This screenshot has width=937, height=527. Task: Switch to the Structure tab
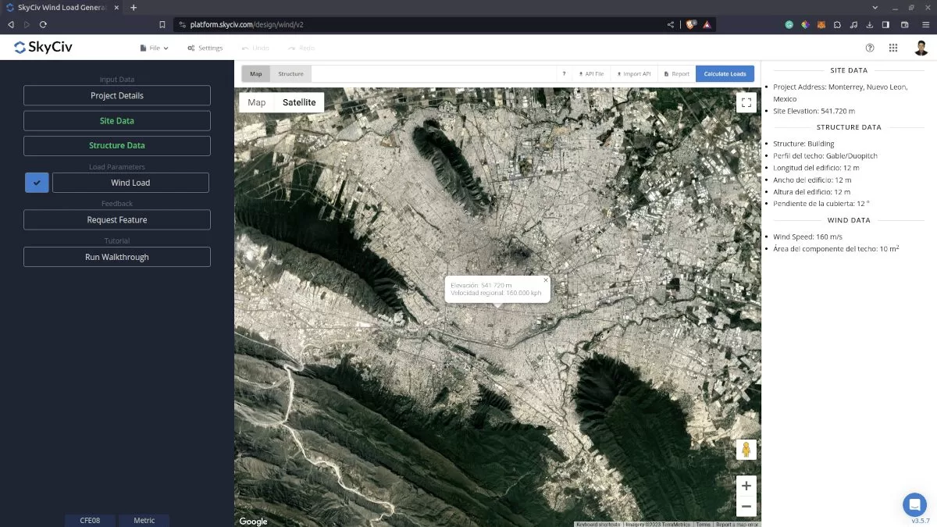tap(290, 74)
